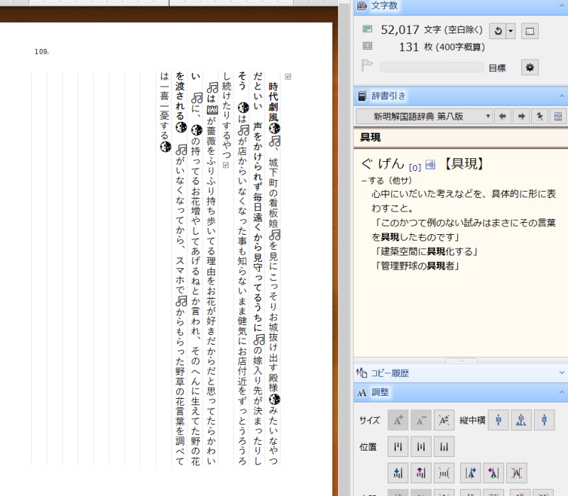Click the goal flag icon
568x496 pixels.
click(367, 65)
